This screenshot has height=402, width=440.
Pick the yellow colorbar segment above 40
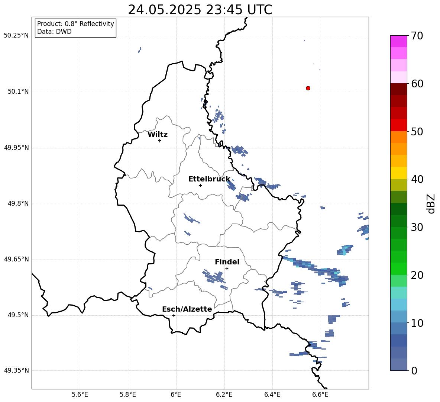coord(398,173)
